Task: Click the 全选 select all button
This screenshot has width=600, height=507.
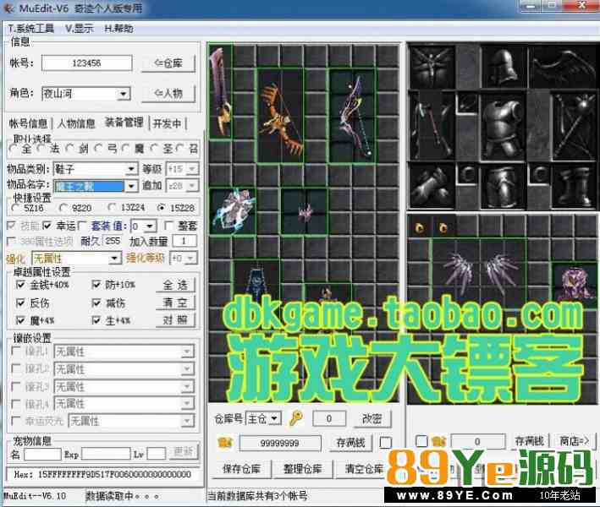Action: coord(175,285)
